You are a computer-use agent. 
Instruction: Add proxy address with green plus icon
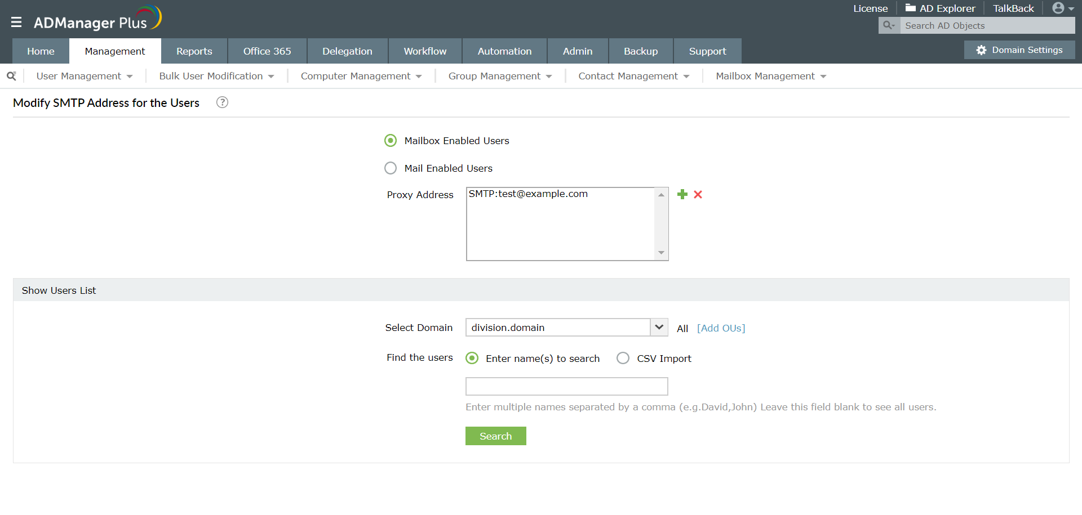(x=682, y=194)
